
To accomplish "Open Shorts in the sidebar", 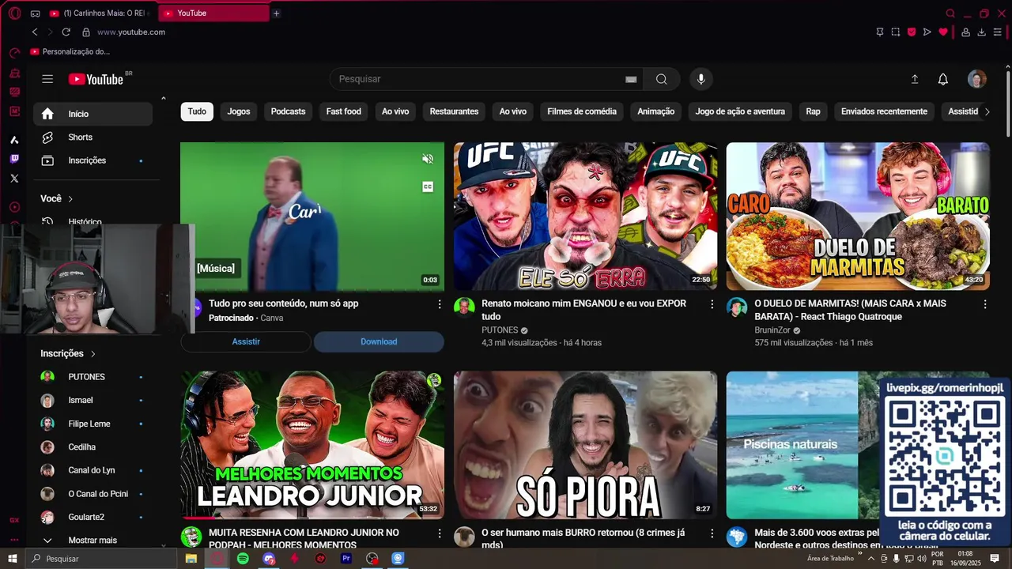I will [x=93, y=138].
